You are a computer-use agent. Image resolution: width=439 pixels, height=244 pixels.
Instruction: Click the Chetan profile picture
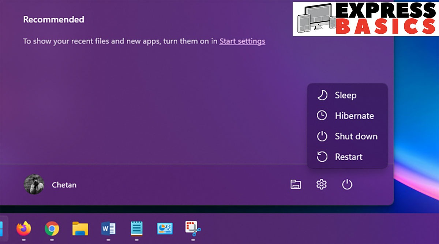point(34,184)
